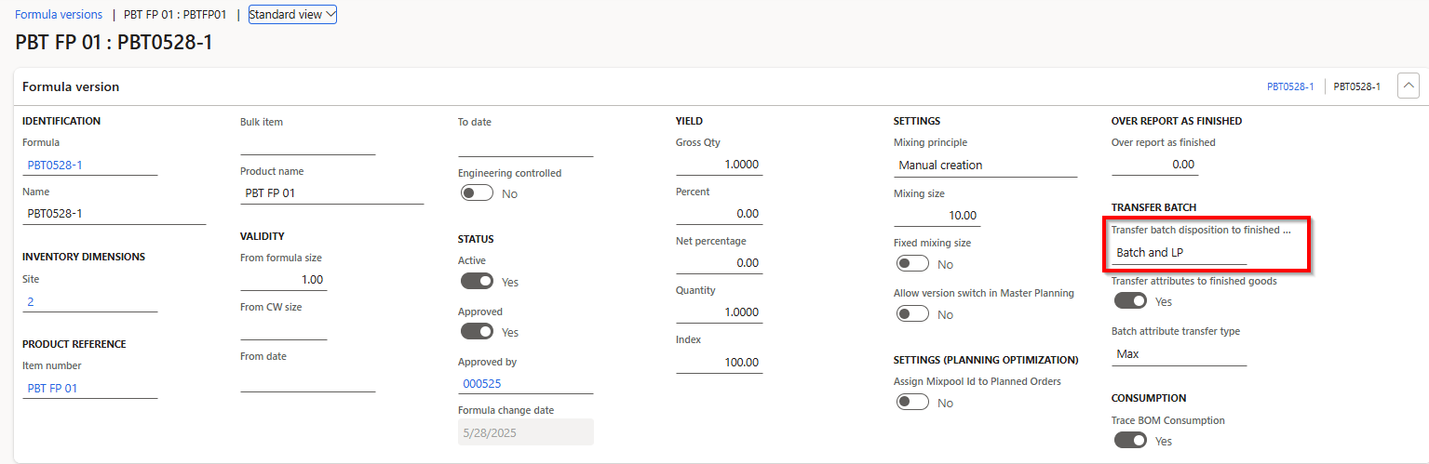
Task: Click the Site value 2 link
Action: (32, 302)
